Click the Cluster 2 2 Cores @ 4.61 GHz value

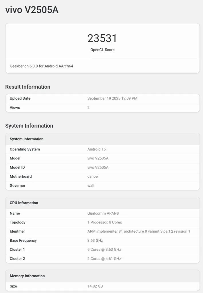pos(104,259)
